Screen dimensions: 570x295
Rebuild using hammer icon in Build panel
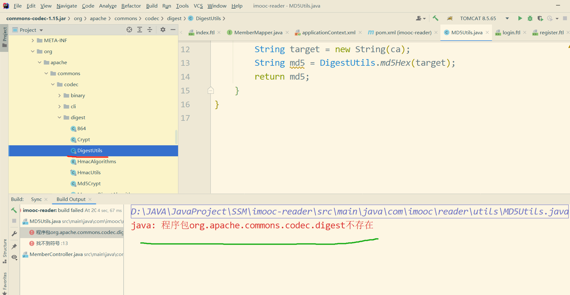(x=14, y=210)
